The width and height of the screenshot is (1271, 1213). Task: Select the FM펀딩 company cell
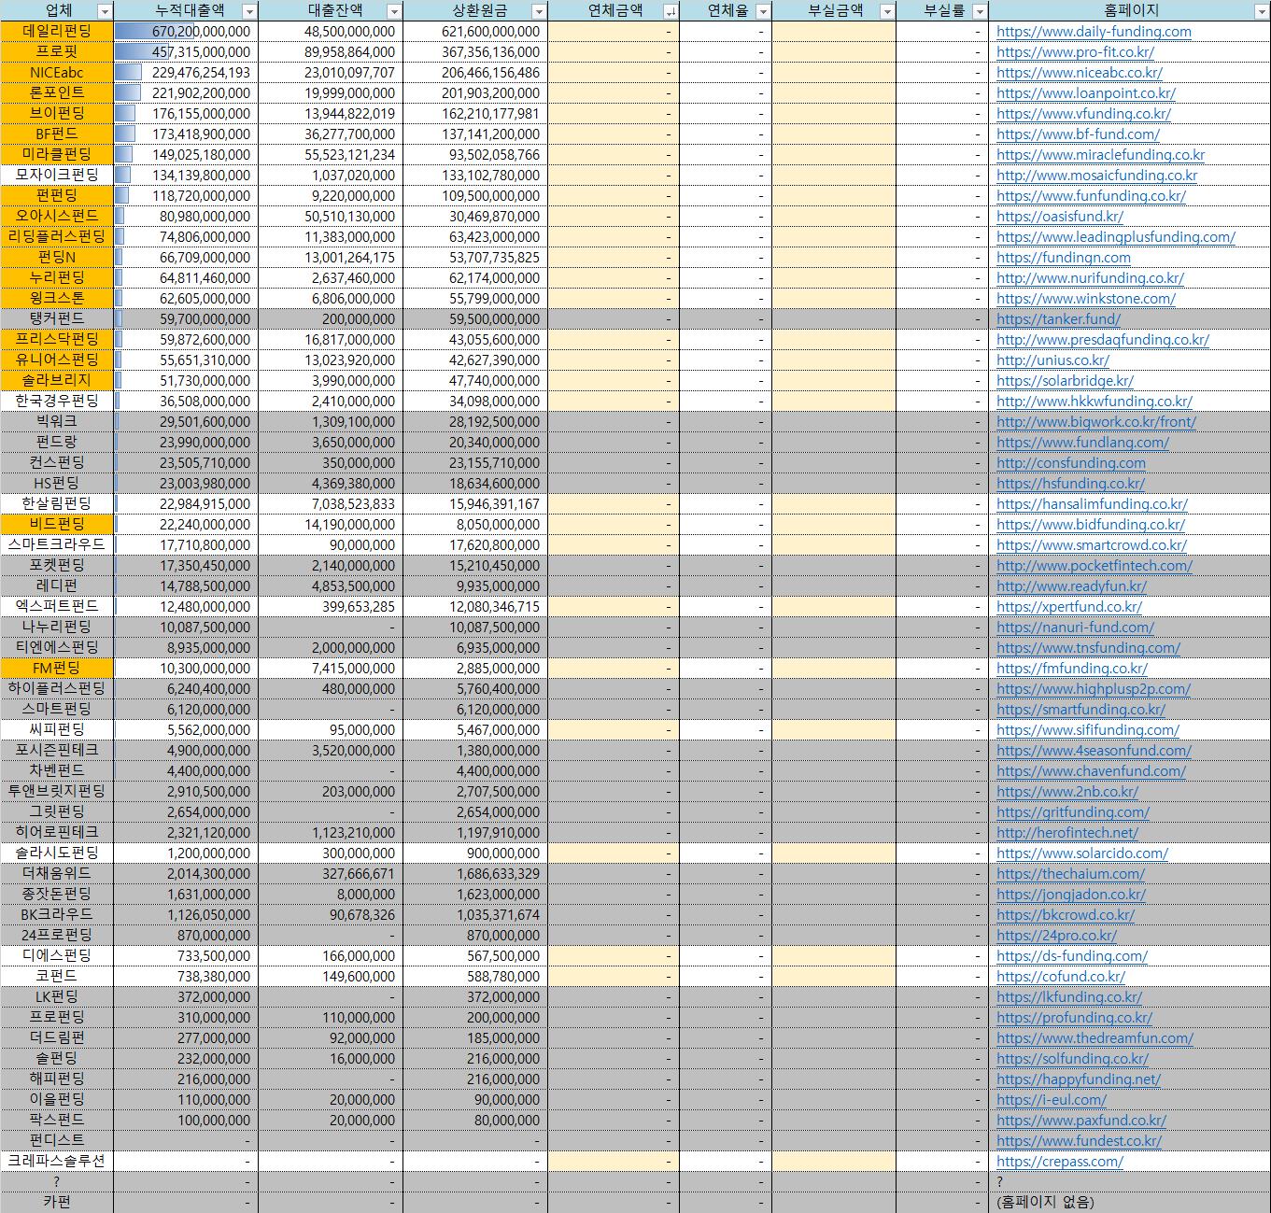tap(57, 669)
